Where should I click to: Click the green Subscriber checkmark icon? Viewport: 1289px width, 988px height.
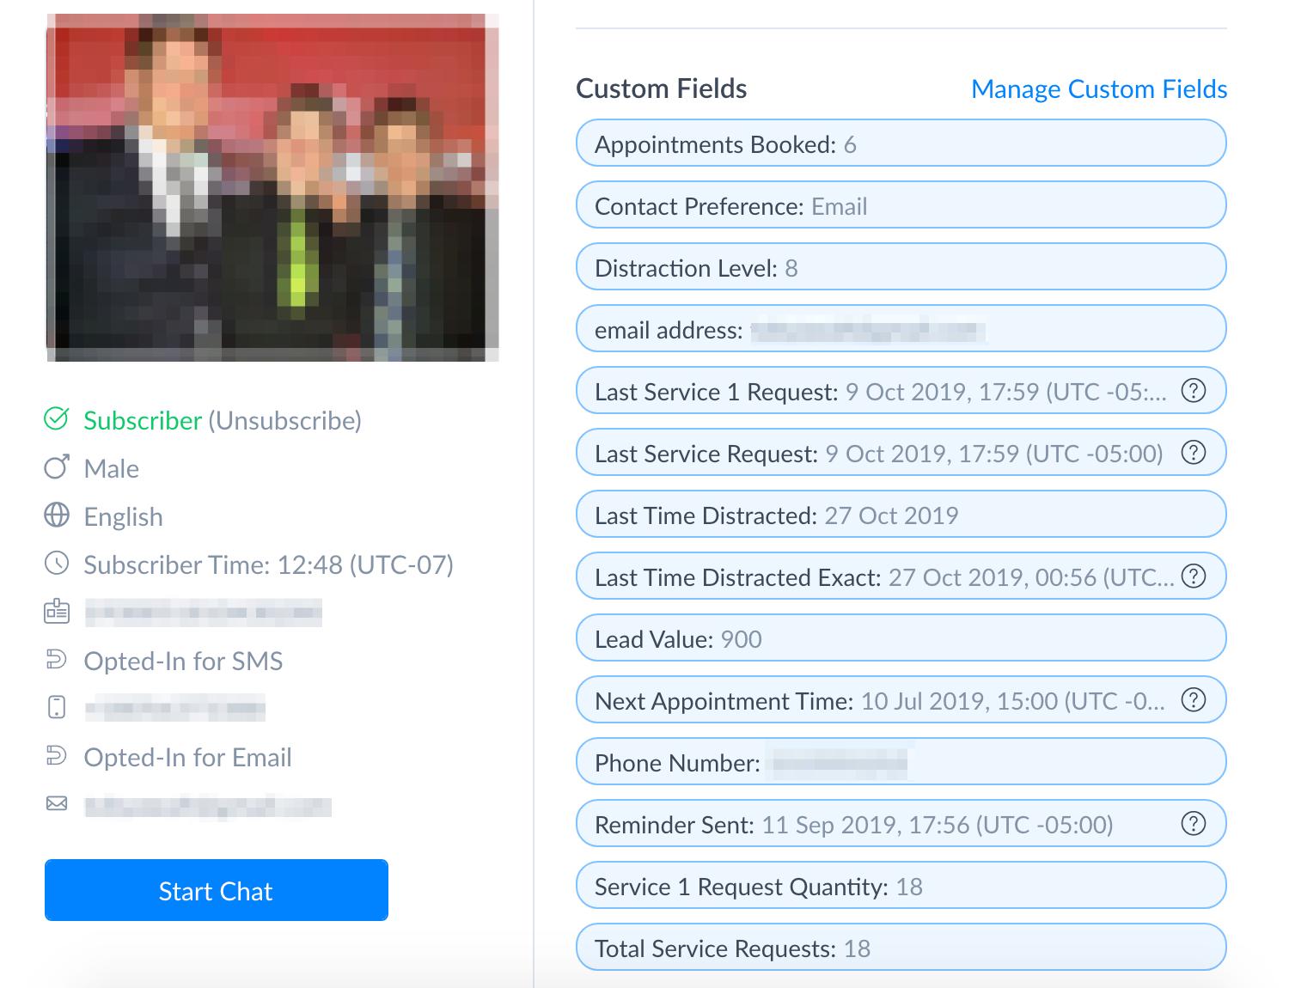point(56,419)
